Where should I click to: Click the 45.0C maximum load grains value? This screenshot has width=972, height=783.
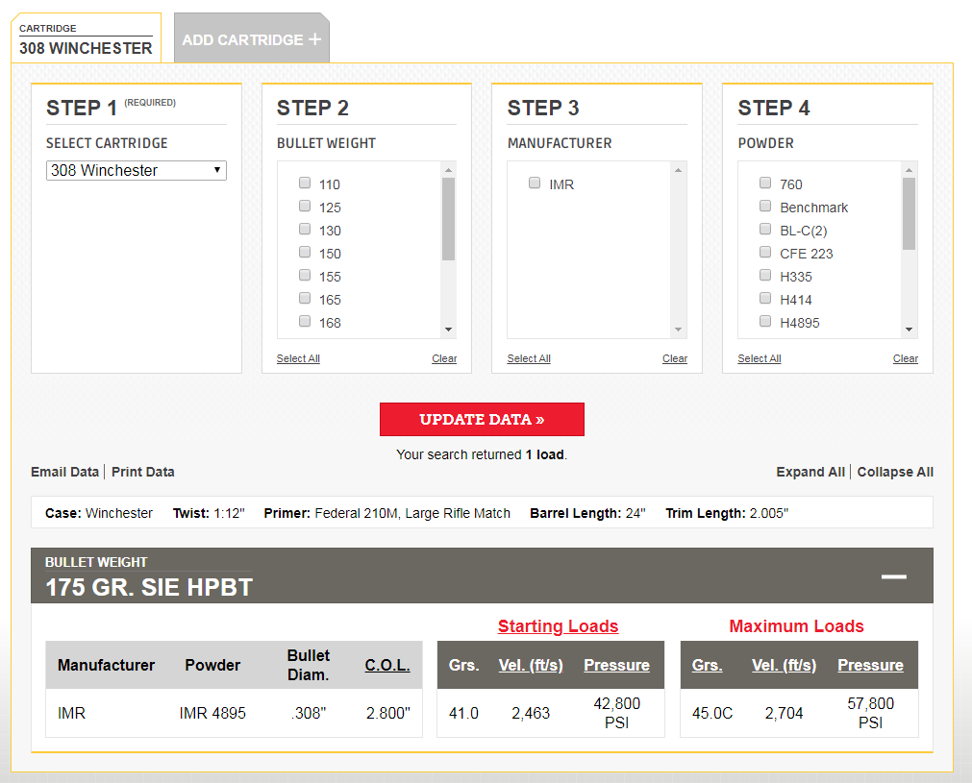(x=712, y=713)
